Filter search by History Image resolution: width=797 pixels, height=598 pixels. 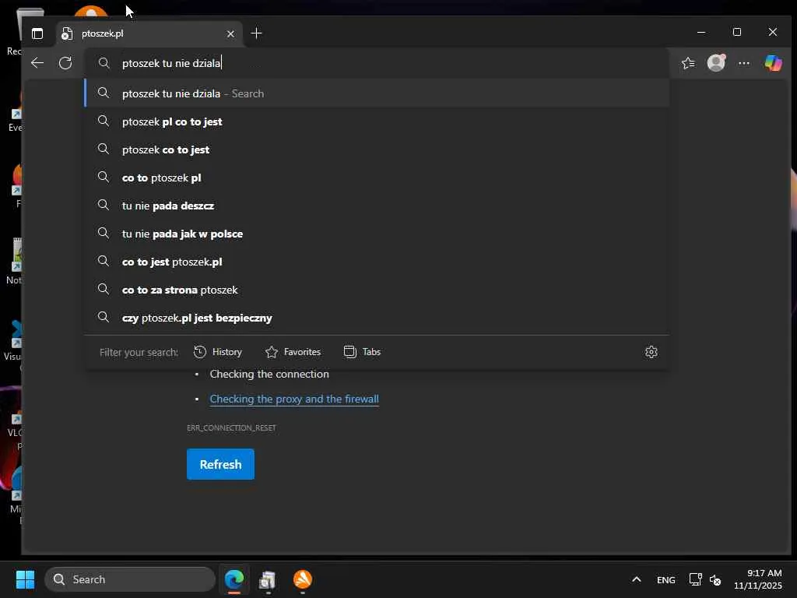[218, 352]
